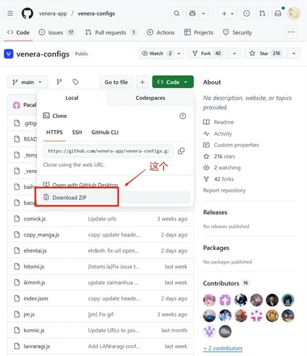The image size is (307, 356).
Task: Switch to the Codespaces tab
Action: click(x=150, y=98)
